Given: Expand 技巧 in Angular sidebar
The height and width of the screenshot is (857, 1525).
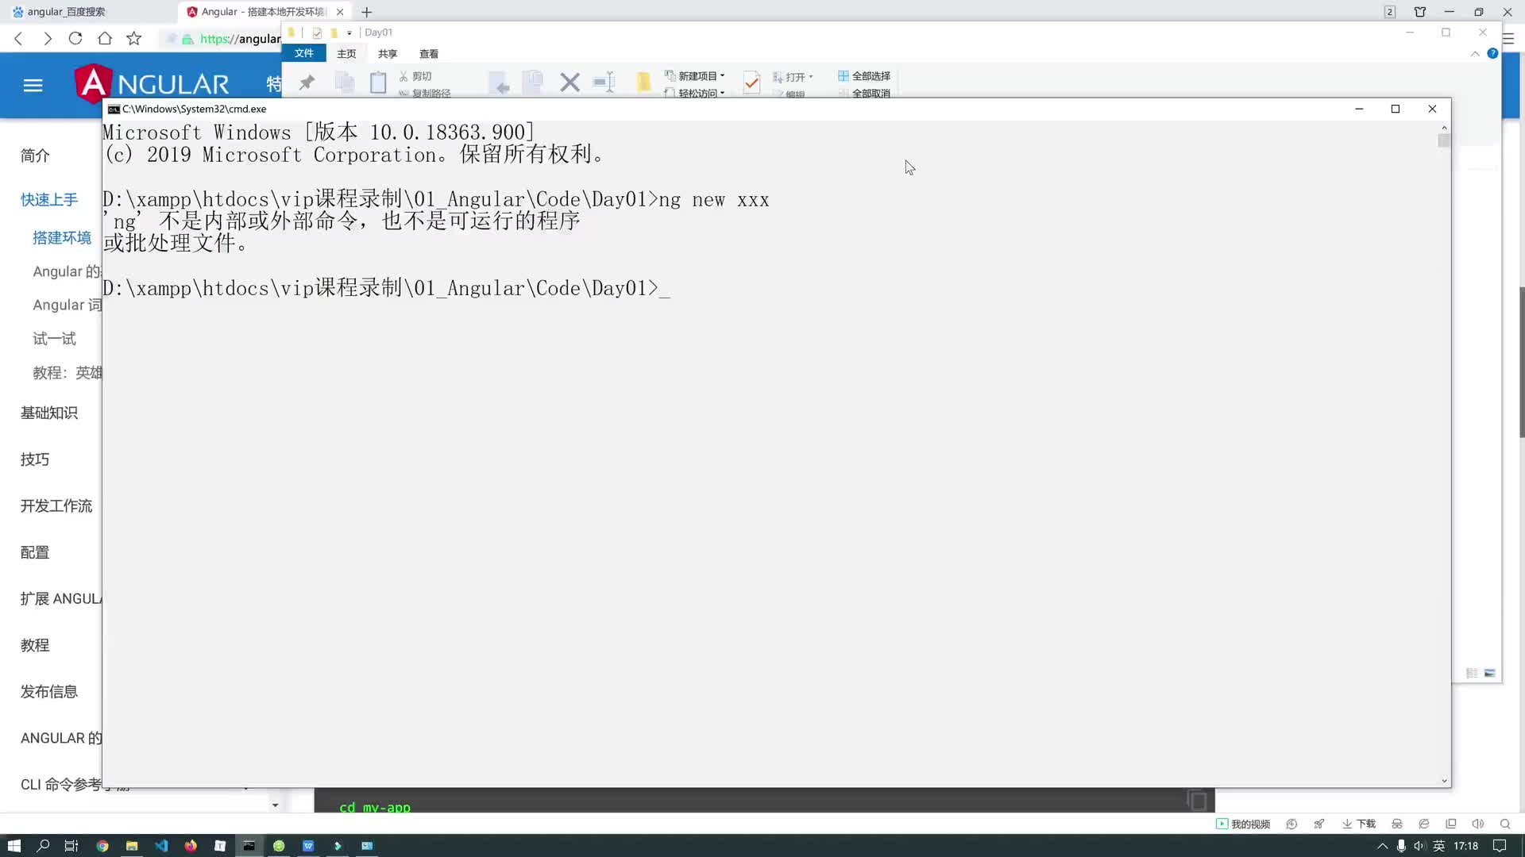Looking at the screenshot, I should pos(35,459).
